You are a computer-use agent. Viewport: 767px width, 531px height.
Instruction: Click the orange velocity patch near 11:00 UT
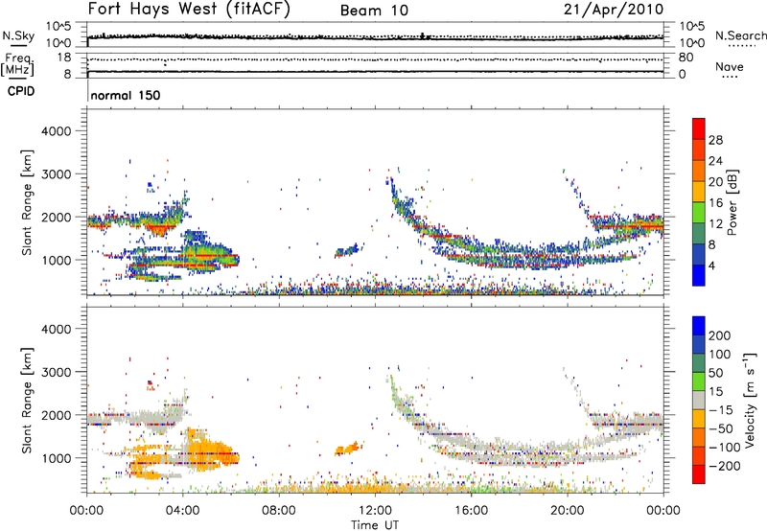click(348, 448)
